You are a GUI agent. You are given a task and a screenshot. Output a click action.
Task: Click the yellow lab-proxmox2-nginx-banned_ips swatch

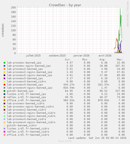(4, 72)
